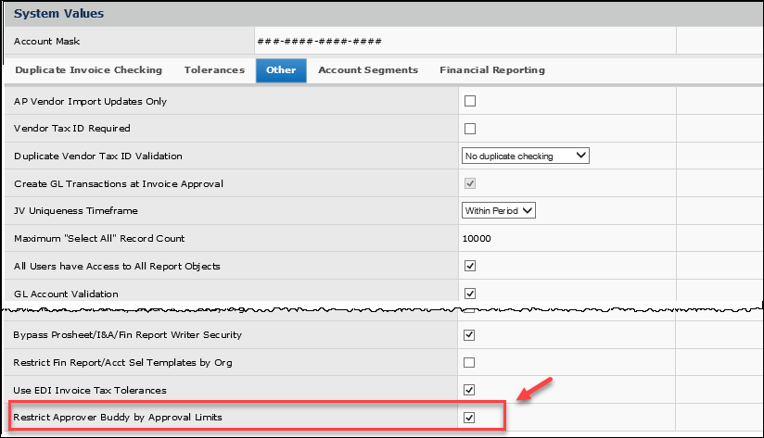Click the Restrict Approver Buddy by Approval Limits label
This screenshot has width=764, height=438.
(118, 418)
